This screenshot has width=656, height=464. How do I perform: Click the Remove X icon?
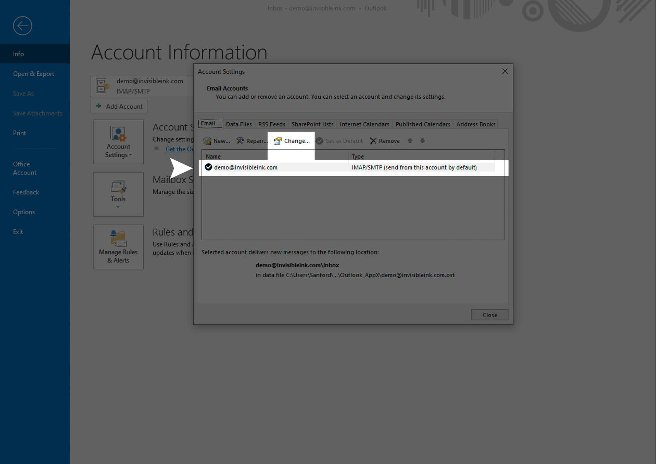373,141
